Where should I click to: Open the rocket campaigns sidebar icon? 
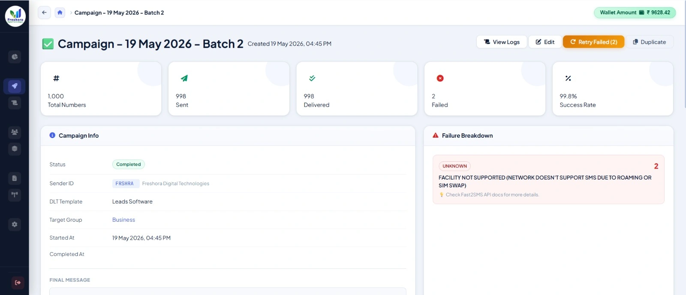click(15, 86)
